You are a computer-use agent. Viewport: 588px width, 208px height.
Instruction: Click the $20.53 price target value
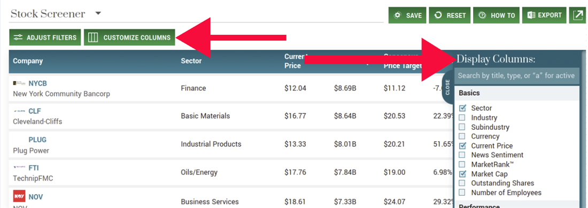pos(394,116)
